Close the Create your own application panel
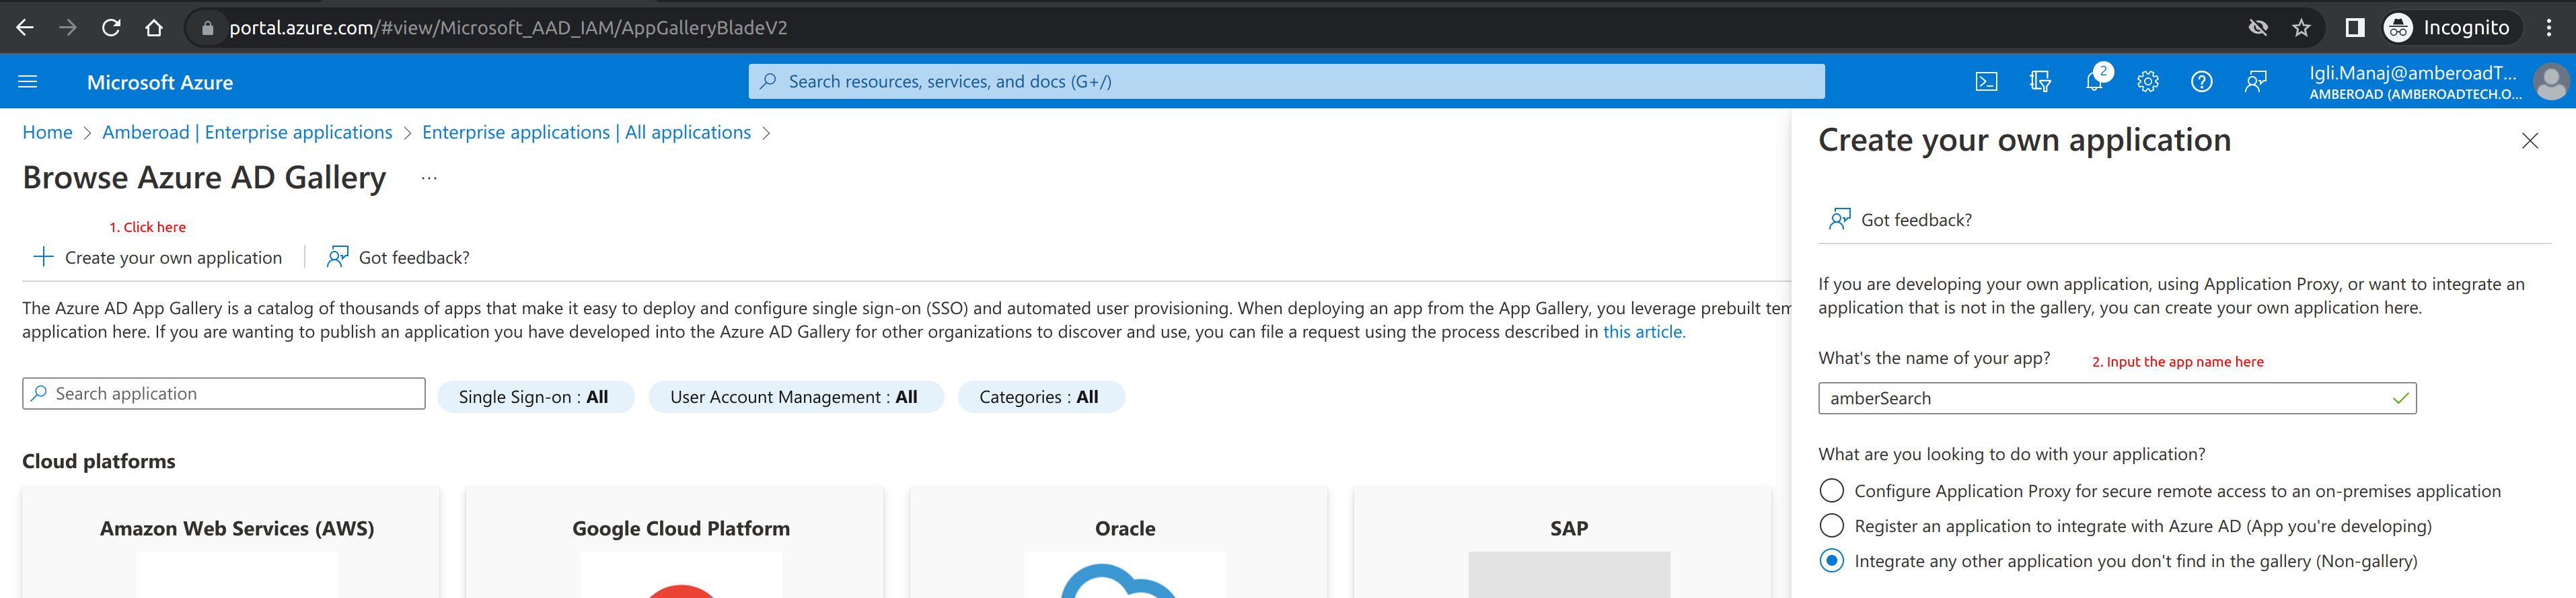 2530,141
